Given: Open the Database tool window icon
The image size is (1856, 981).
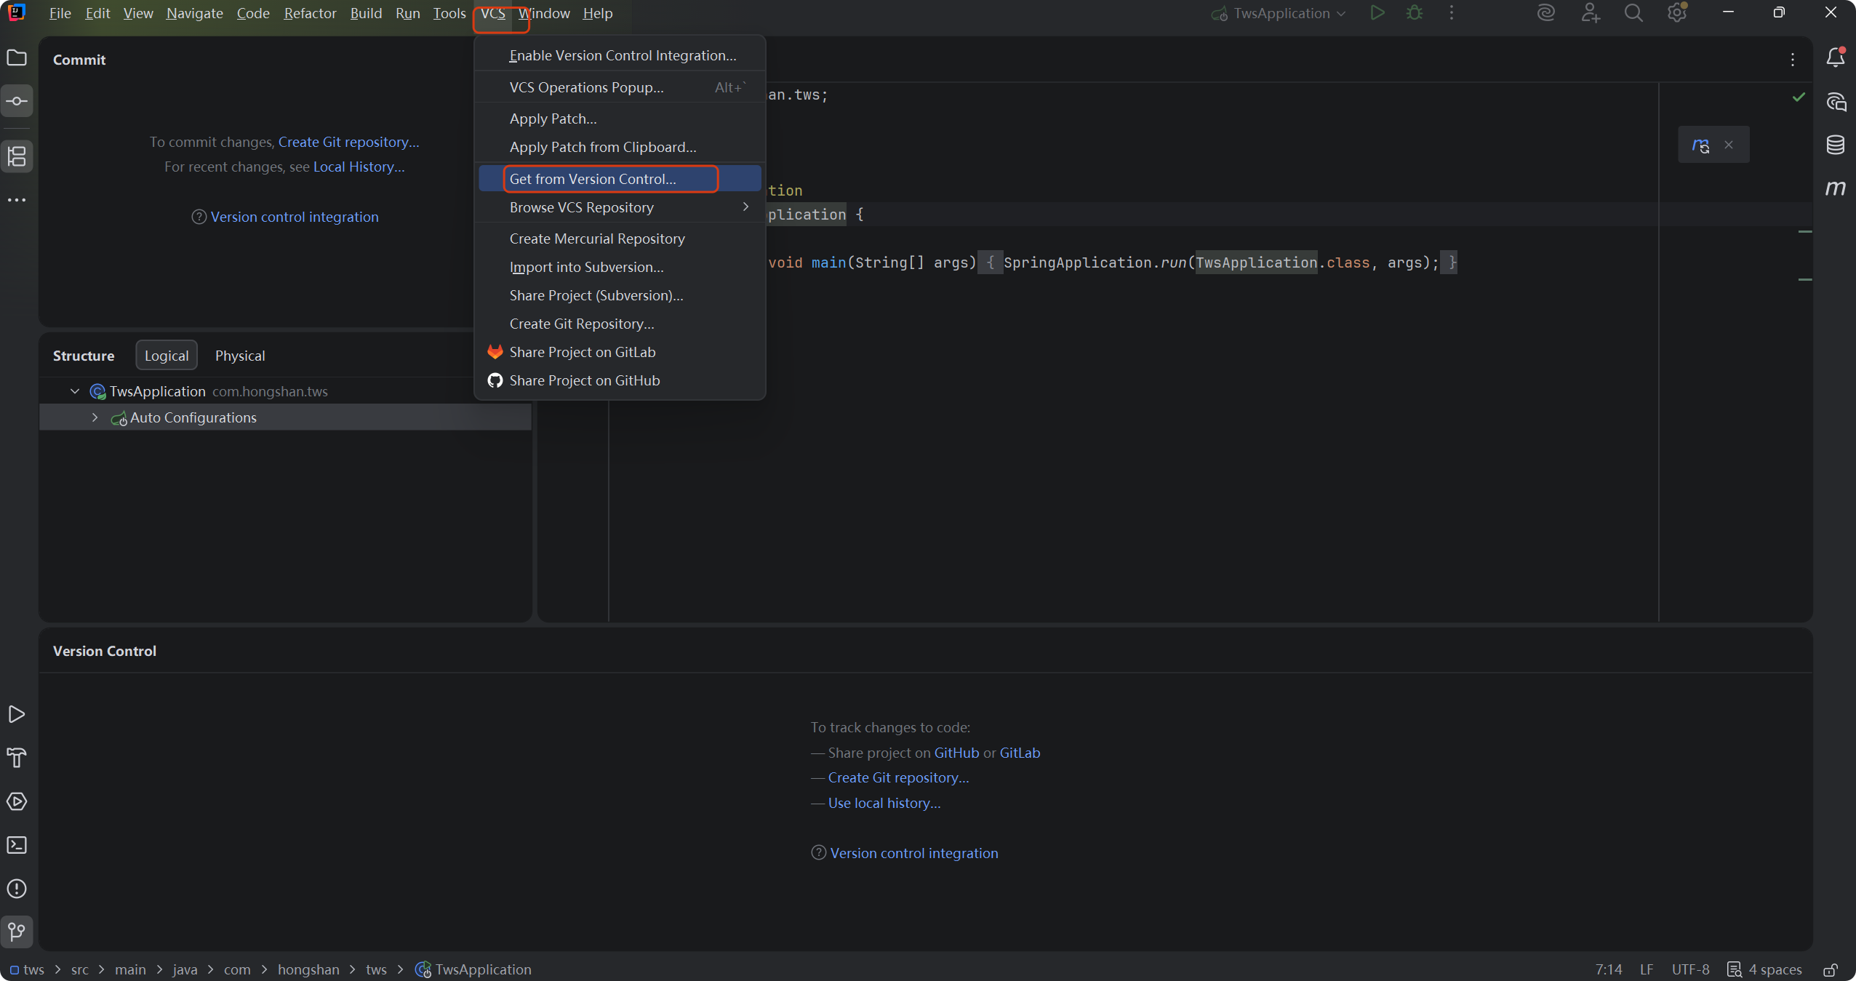Looking at the screenshot, I should tap(1835, 145).
